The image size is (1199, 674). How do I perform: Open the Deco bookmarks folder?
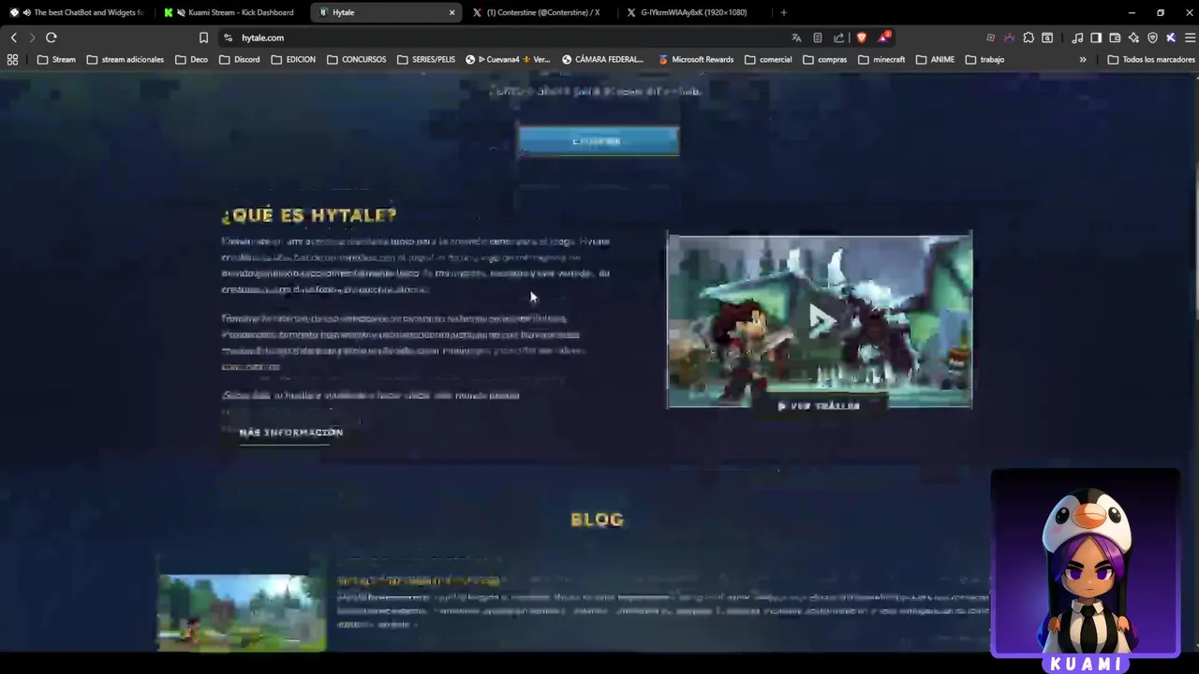(x=191, y=59)
